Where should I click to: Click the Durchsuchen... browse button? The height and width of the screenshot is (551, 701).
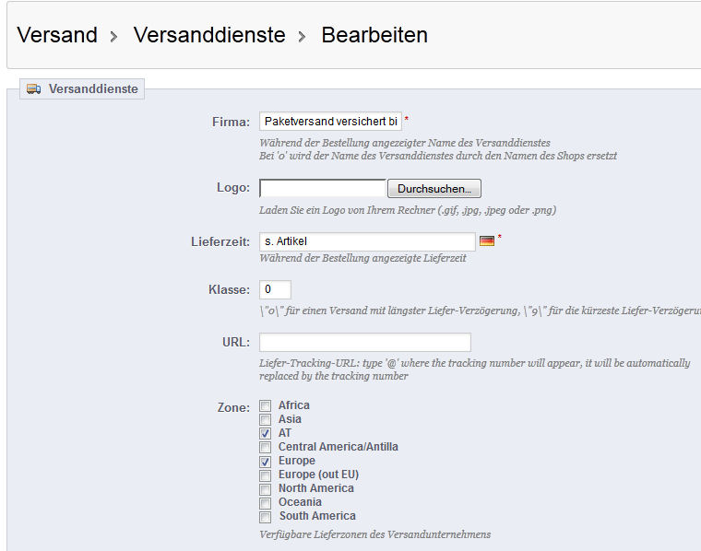pyautogui.click(x=434, y=189)
